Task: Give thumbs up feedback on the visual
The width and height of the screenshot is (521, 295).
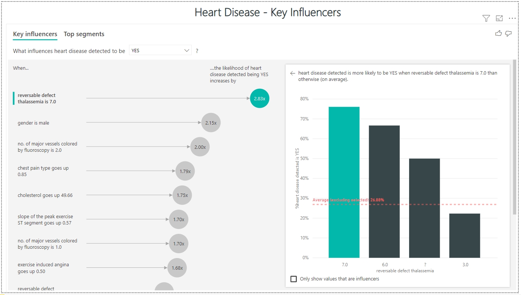Action: click(x=498, y=33)
